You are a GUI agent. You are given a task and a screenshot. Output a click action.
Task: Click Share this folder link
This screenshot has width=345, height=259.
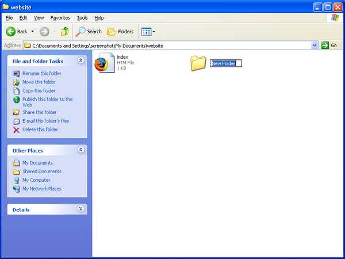(x=39, y=112)
